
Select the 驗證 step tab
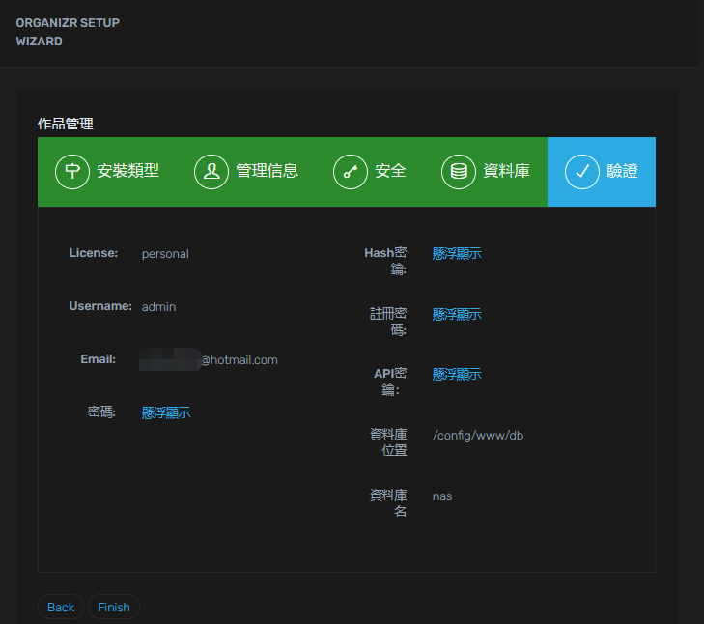(x=602, y=172)
